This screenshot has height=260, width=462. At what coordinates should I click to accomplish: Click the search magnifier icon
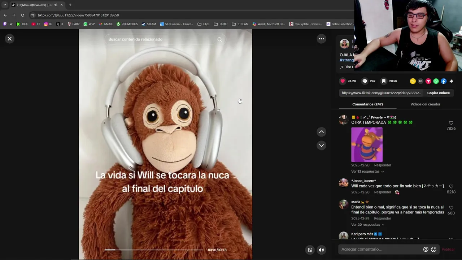219,39
